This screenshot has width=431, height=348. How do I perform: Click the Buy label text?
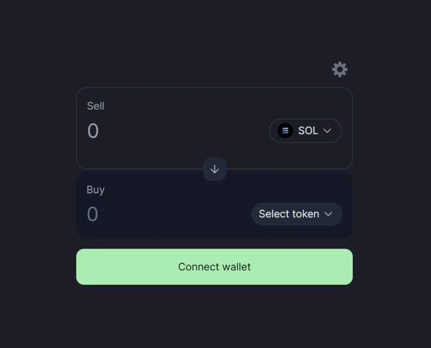coord(95,190)
